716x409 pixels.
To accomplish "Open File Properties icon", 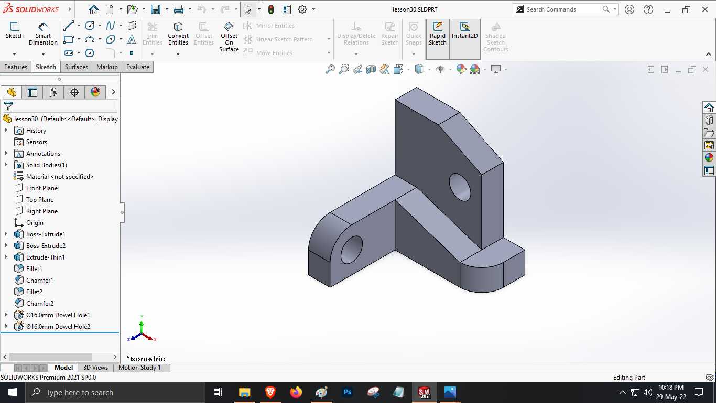I will click(x=287, y=9).
